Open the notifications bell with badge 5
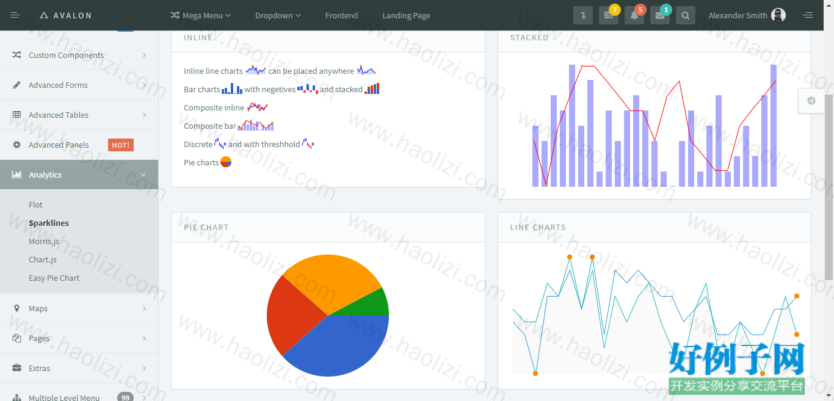 tap(634, 15)
